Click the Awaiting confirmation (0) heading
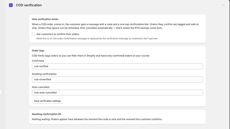 point(47,114)
